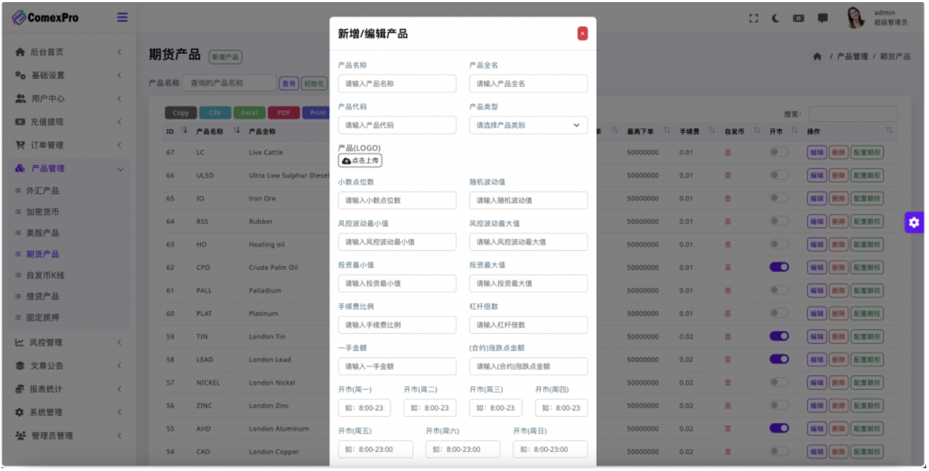Click the ComexPro logo
This screenshot has width=929, height=471.
point(45,17)
